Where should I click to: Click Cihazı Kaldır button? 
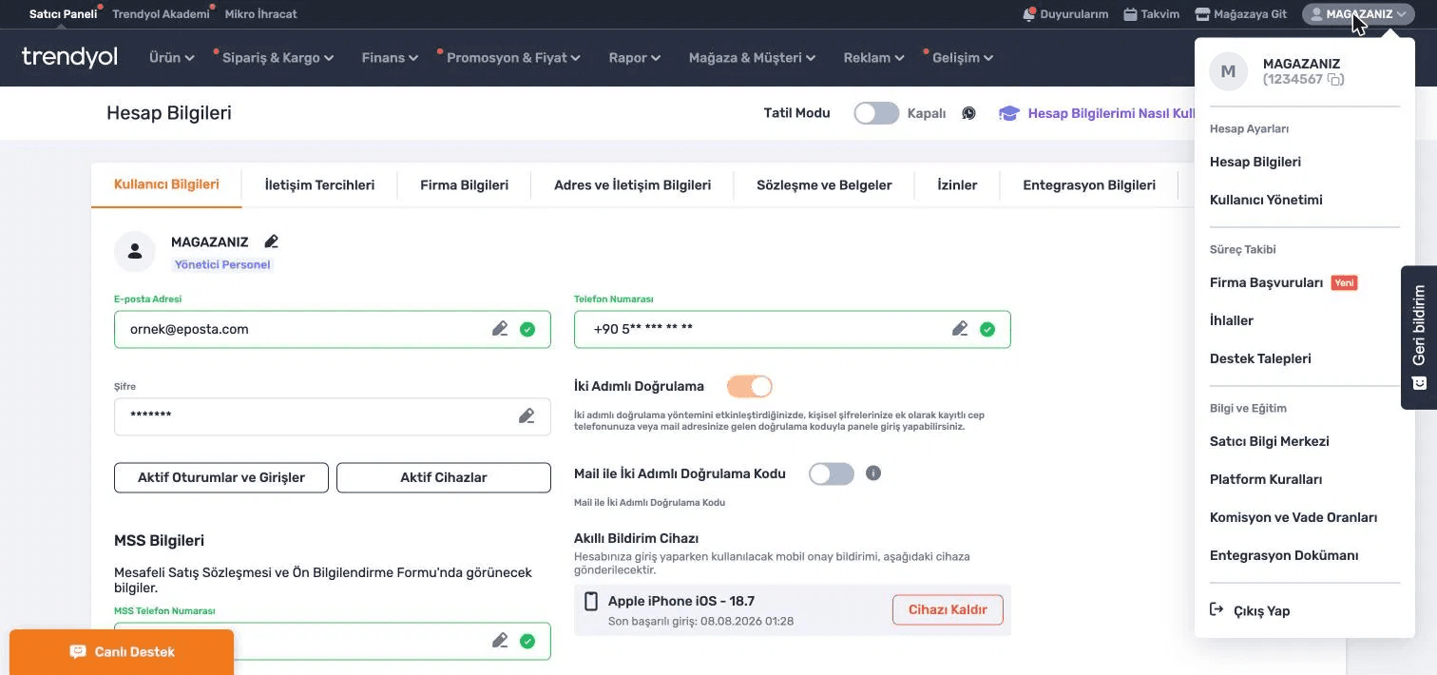click(x=948, y=610)
